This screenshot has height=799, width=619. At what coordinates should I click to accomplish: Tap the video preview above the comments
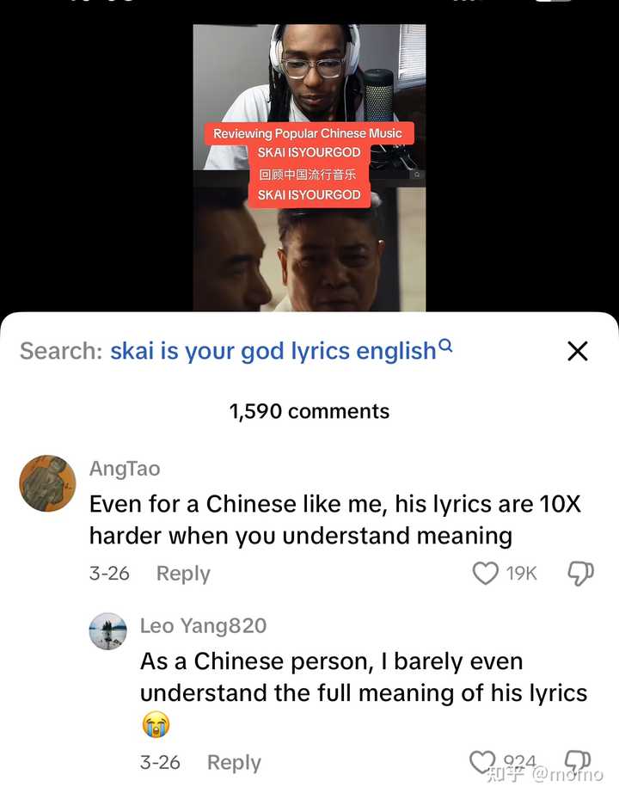click(309, 168)
